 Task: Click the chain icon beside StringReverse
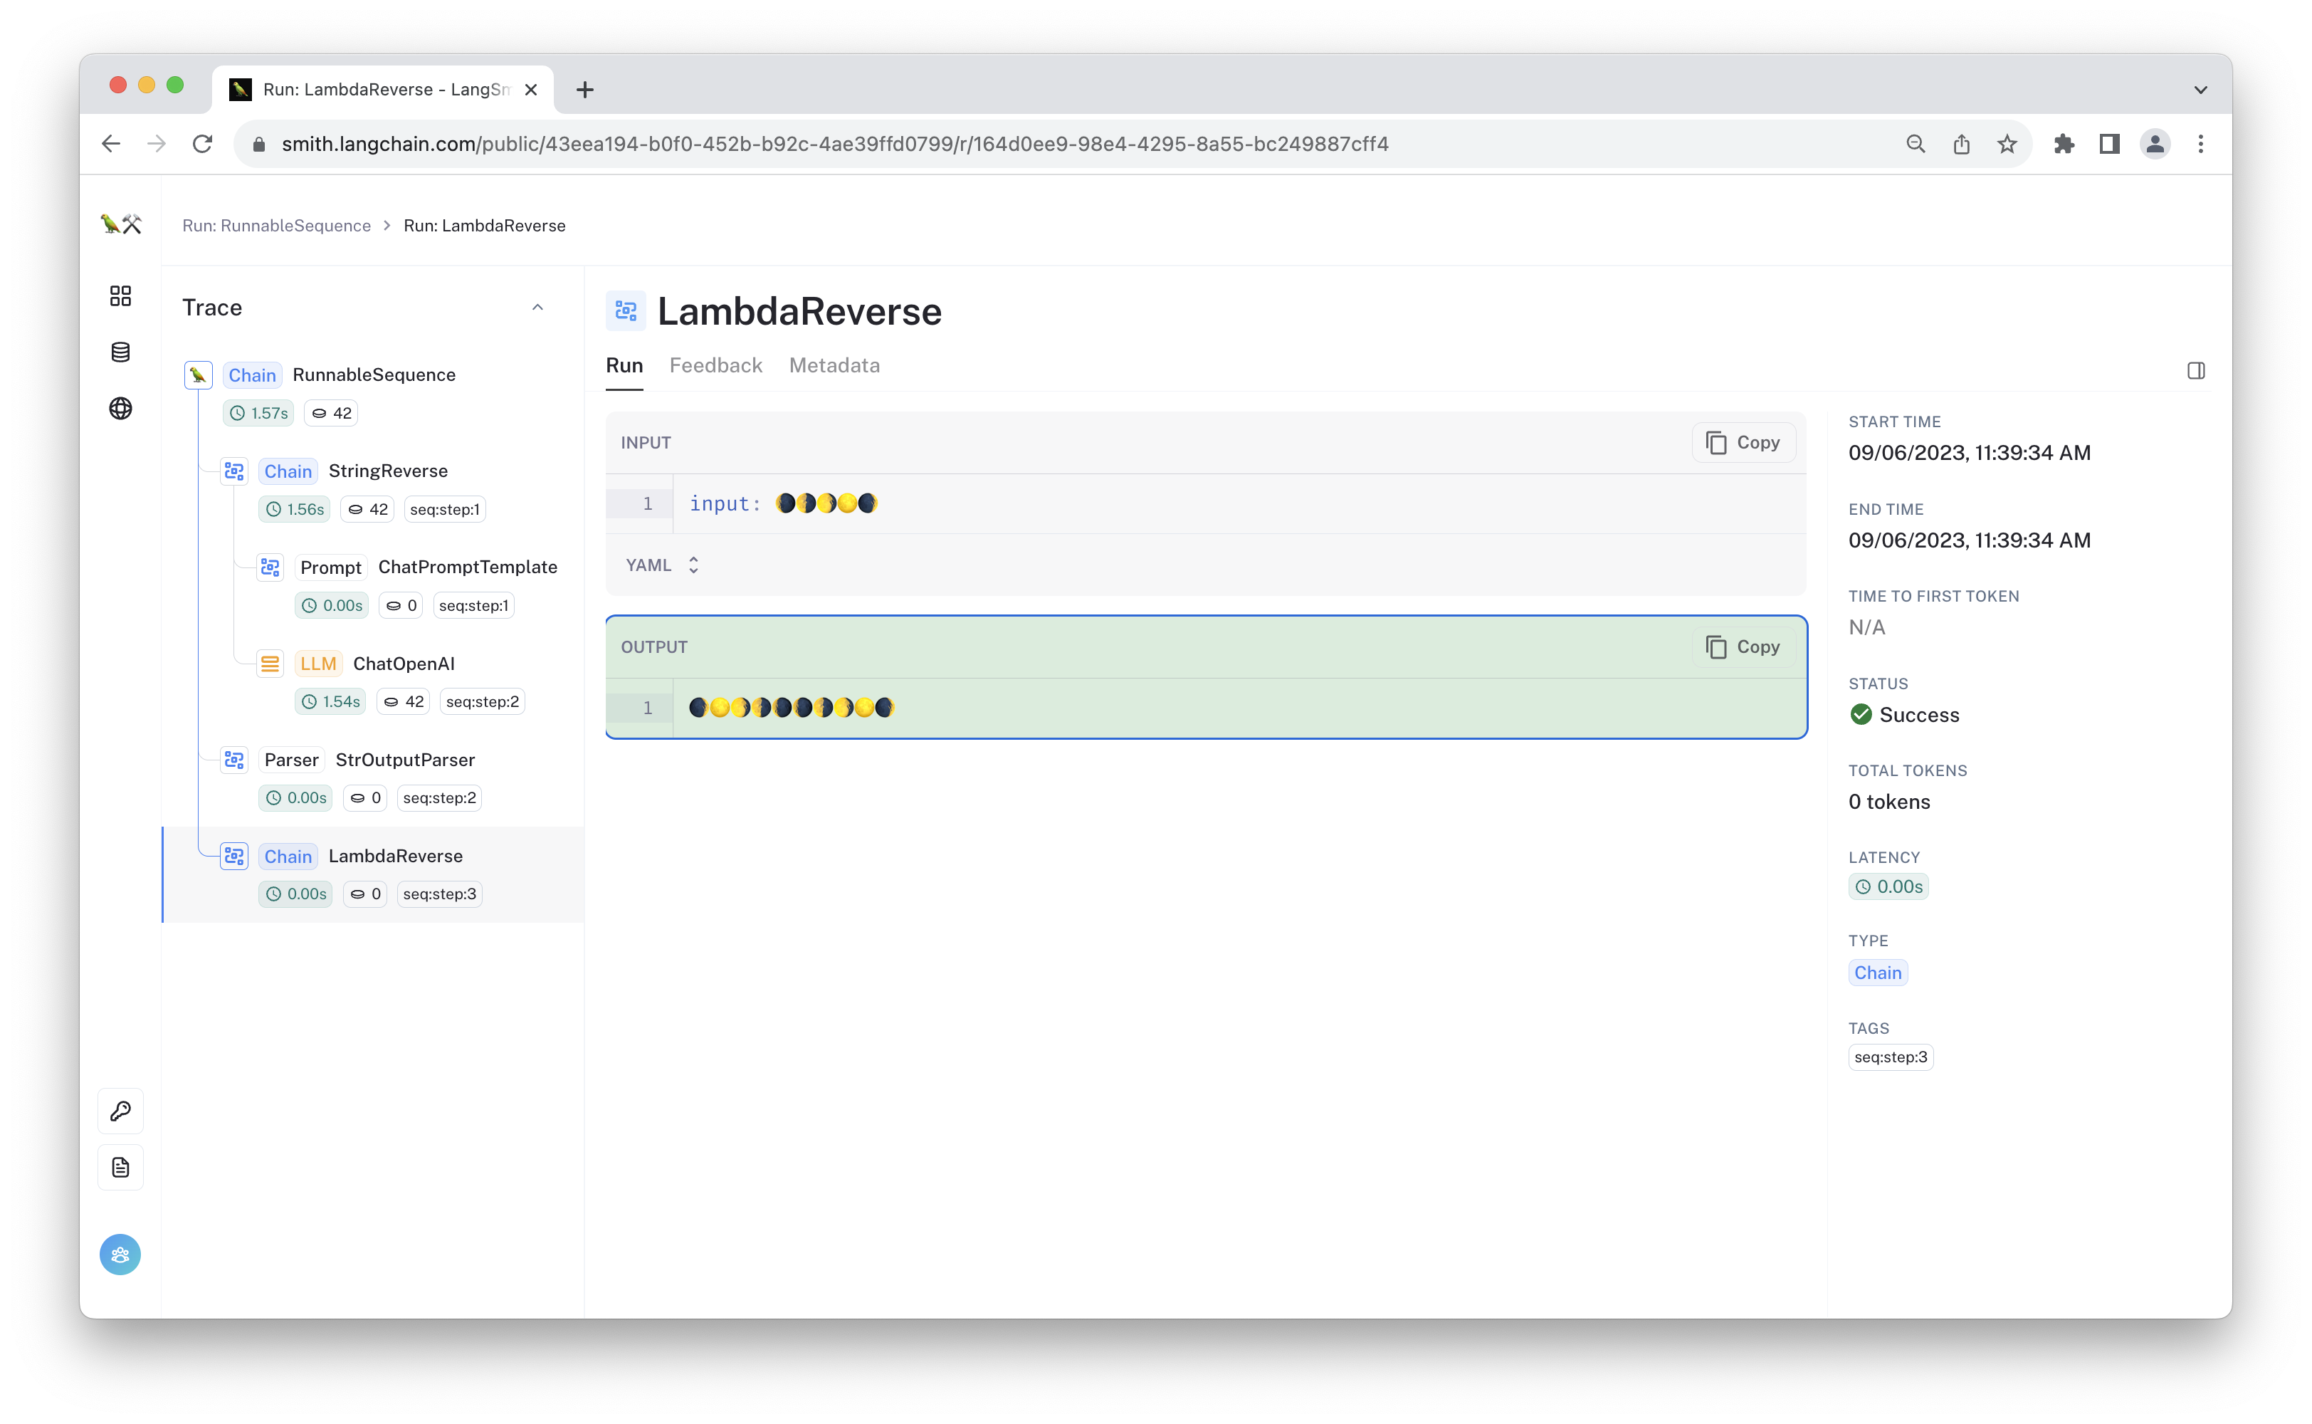pyautogui.click(x=234, y=471)
